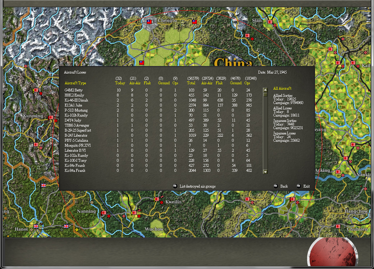Sort by Ground header under (4678)
The image size is (374, 269).
(x=236, y=83)
